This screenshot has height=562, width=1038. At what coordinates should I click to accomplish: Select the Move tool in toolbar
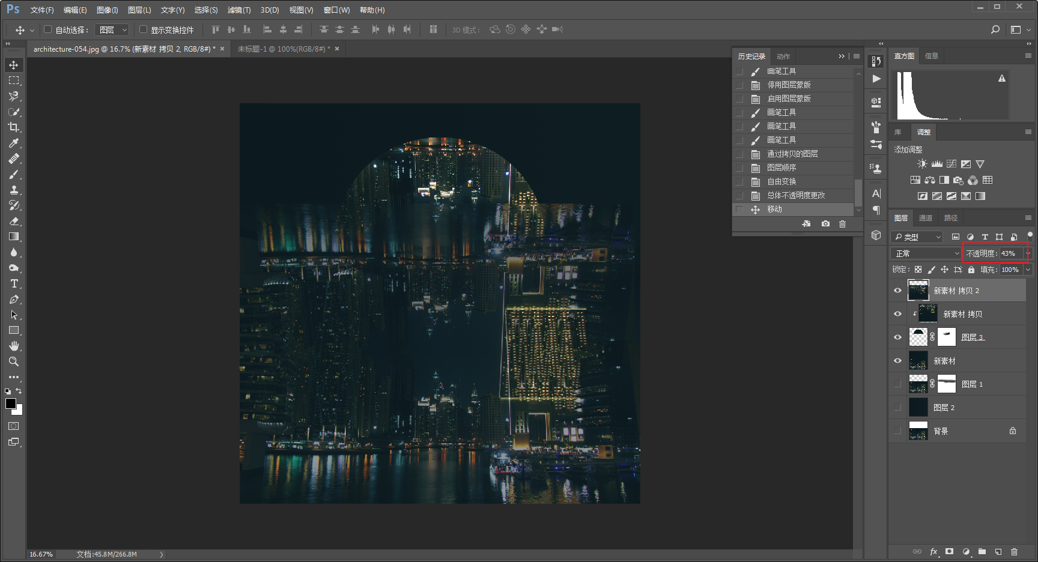pos(14,65)
